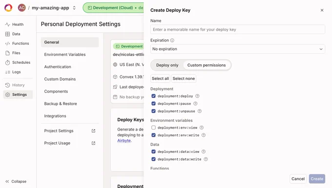Open Environment Variables settings

click(70, 55)
